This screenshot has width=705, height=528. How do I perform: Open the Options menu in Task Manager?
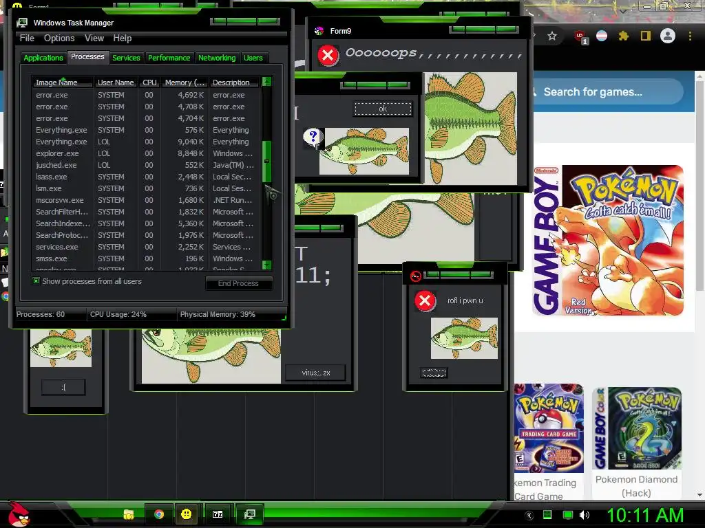pyautogui.click(x=59, y=38)
